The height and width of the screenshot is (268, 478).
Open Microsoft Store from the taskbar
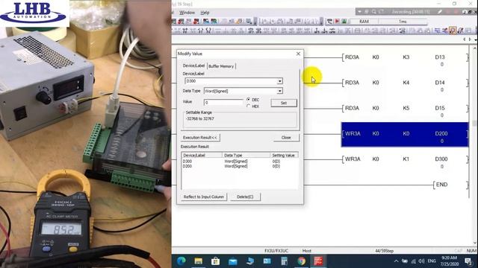[216, 261]
